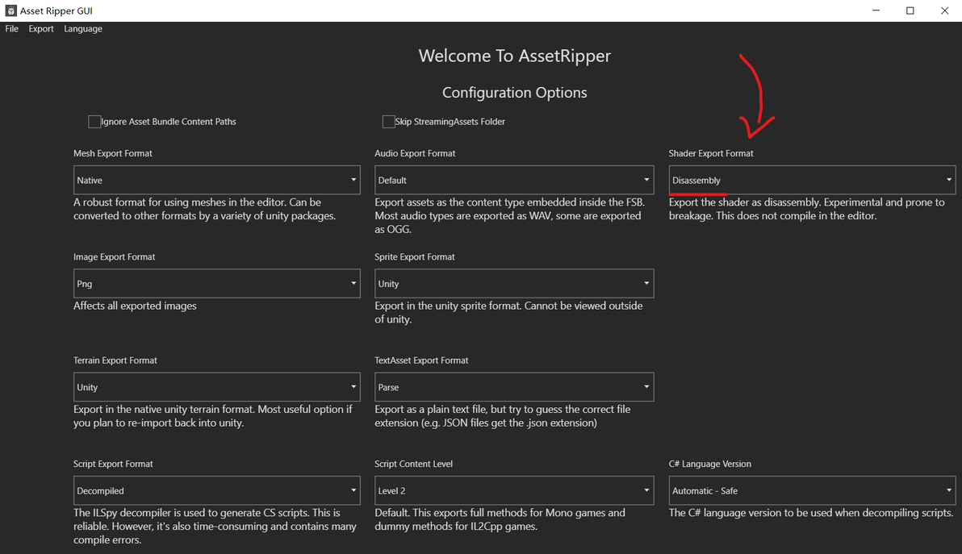Close the Asset Ripper GUI window
This screenshot has width=962, height=554.
(944, 10)
